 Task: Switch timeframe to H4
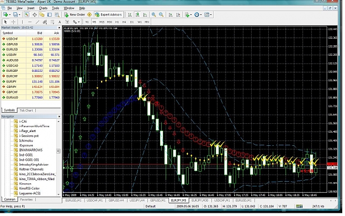point(124,22)
